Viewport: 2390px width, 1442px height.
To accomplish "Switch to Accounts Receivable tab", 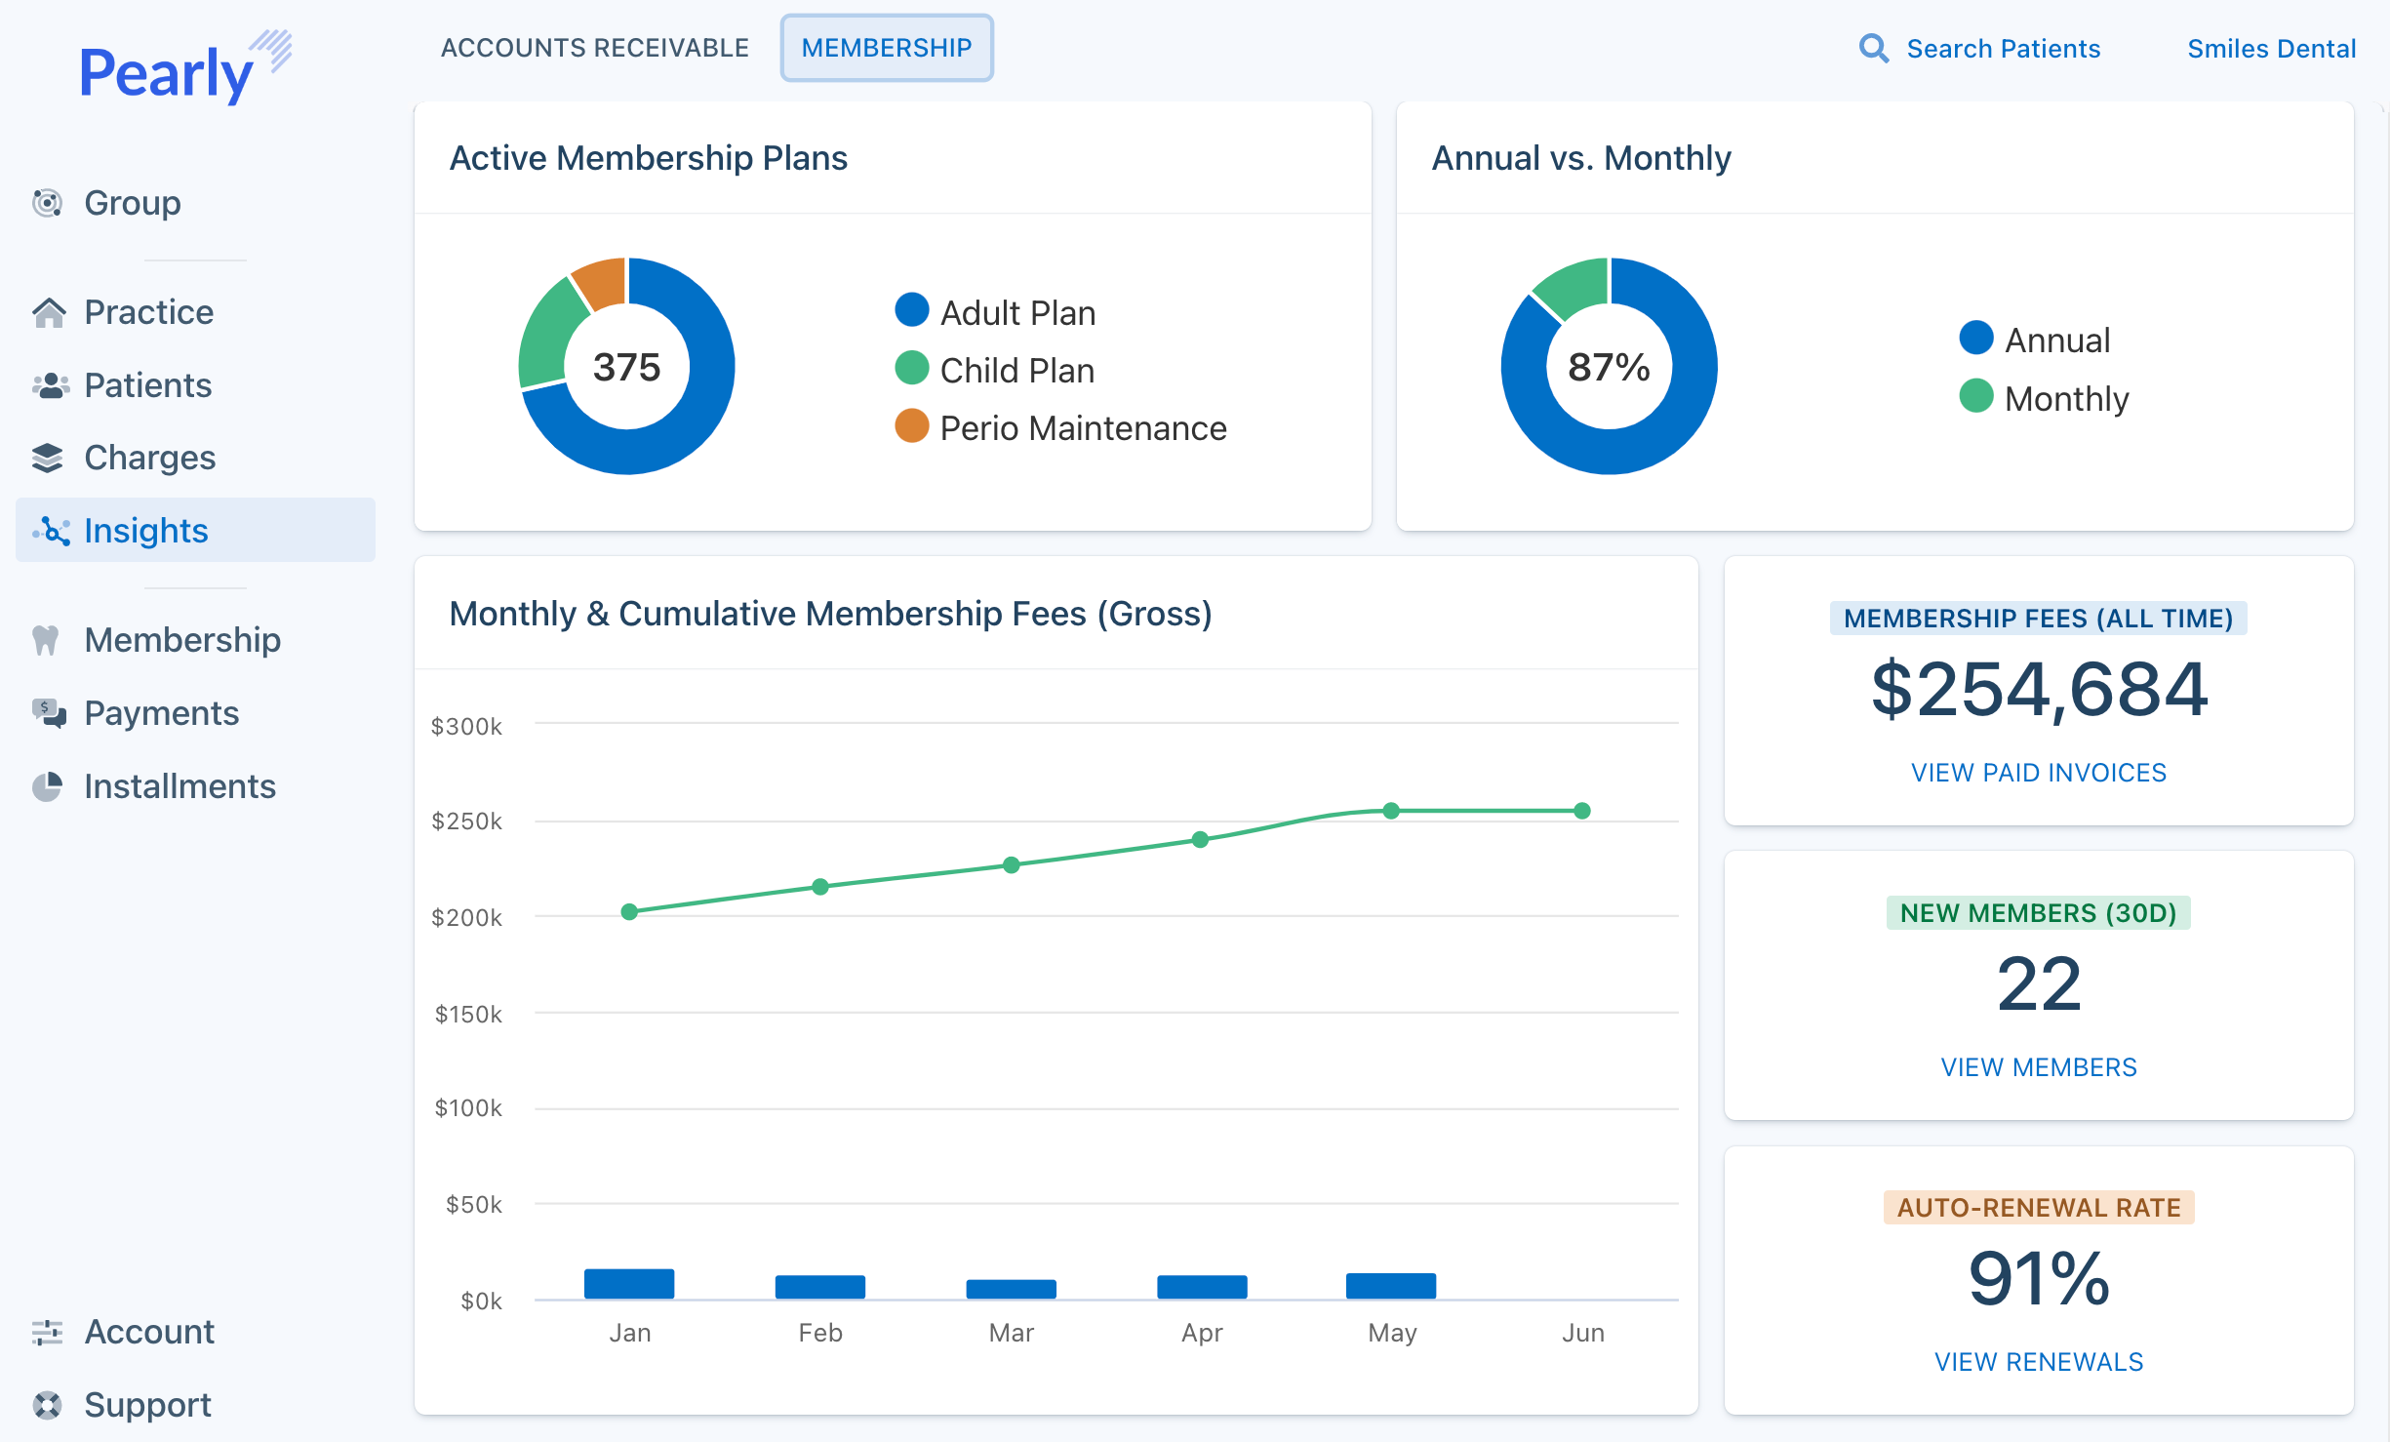I will tap(594, 48).
